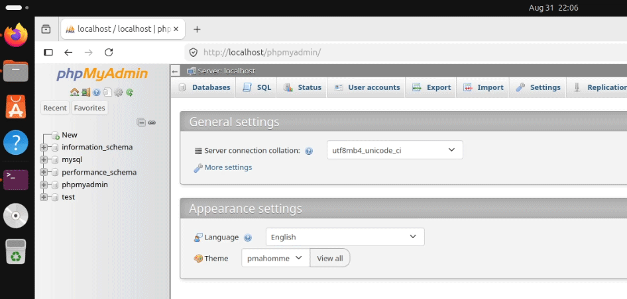Expand the mysql database tree node
Viewport: 627px width, 299px height.
(x=44, y=160)
